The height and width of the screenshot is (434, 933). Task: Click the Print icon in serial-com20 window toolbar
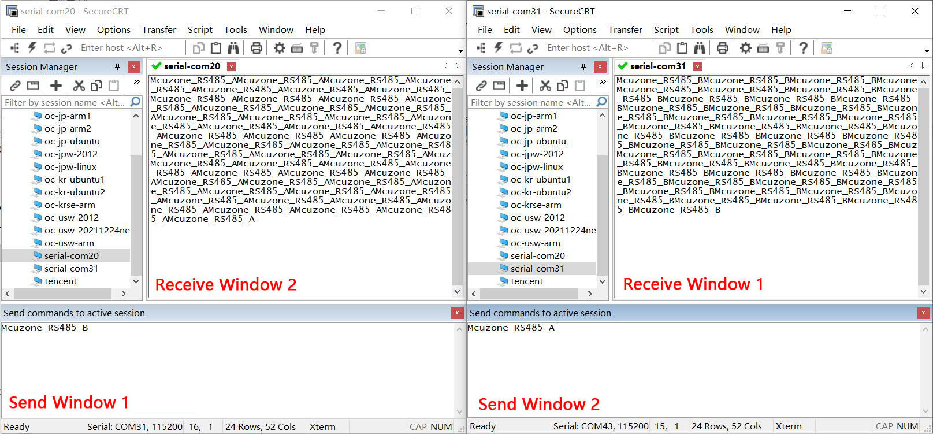coord(257,48)
